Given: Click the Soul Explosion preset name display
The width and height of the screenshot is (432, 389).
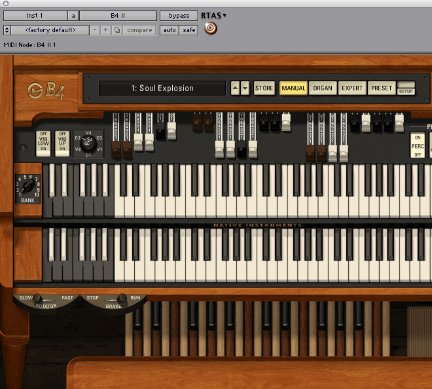Looking at the screenshot, I should coord(162,88).
